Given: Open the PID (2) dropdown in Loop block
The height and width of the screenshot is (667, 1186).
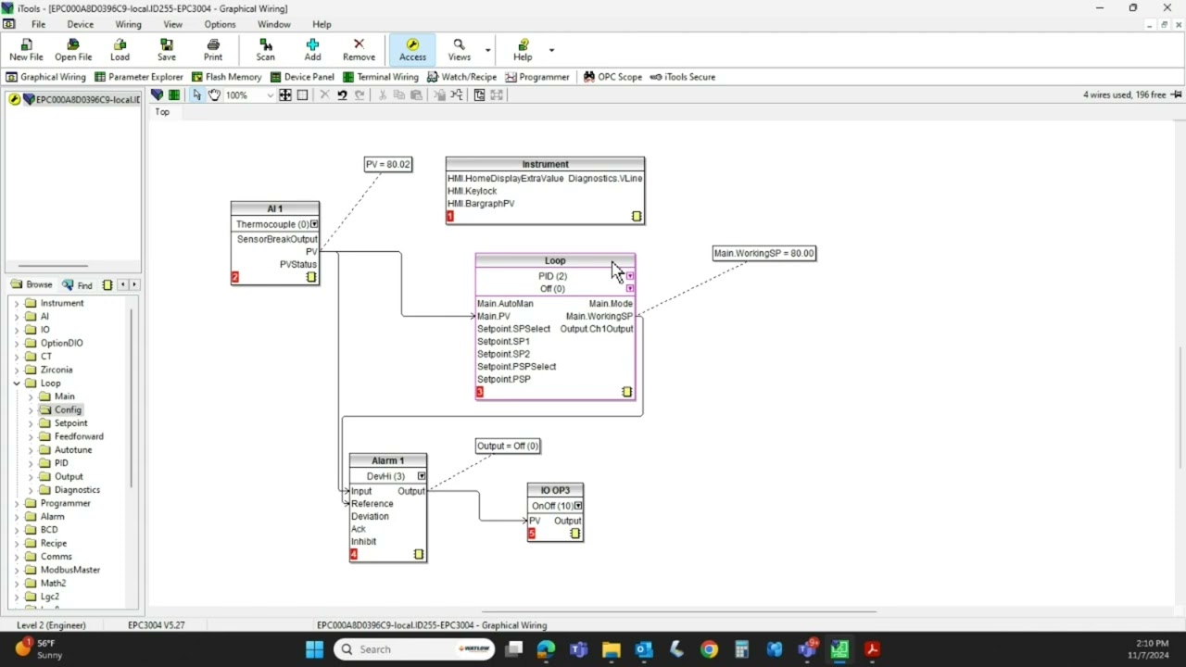Looking at the screenshot, I should [630, 276].
